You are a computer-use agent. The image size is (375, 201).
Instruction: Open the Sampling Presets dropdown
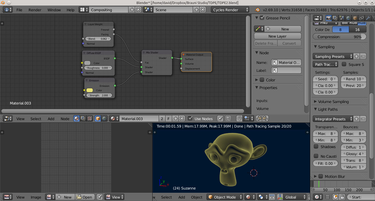pos(333,56)
